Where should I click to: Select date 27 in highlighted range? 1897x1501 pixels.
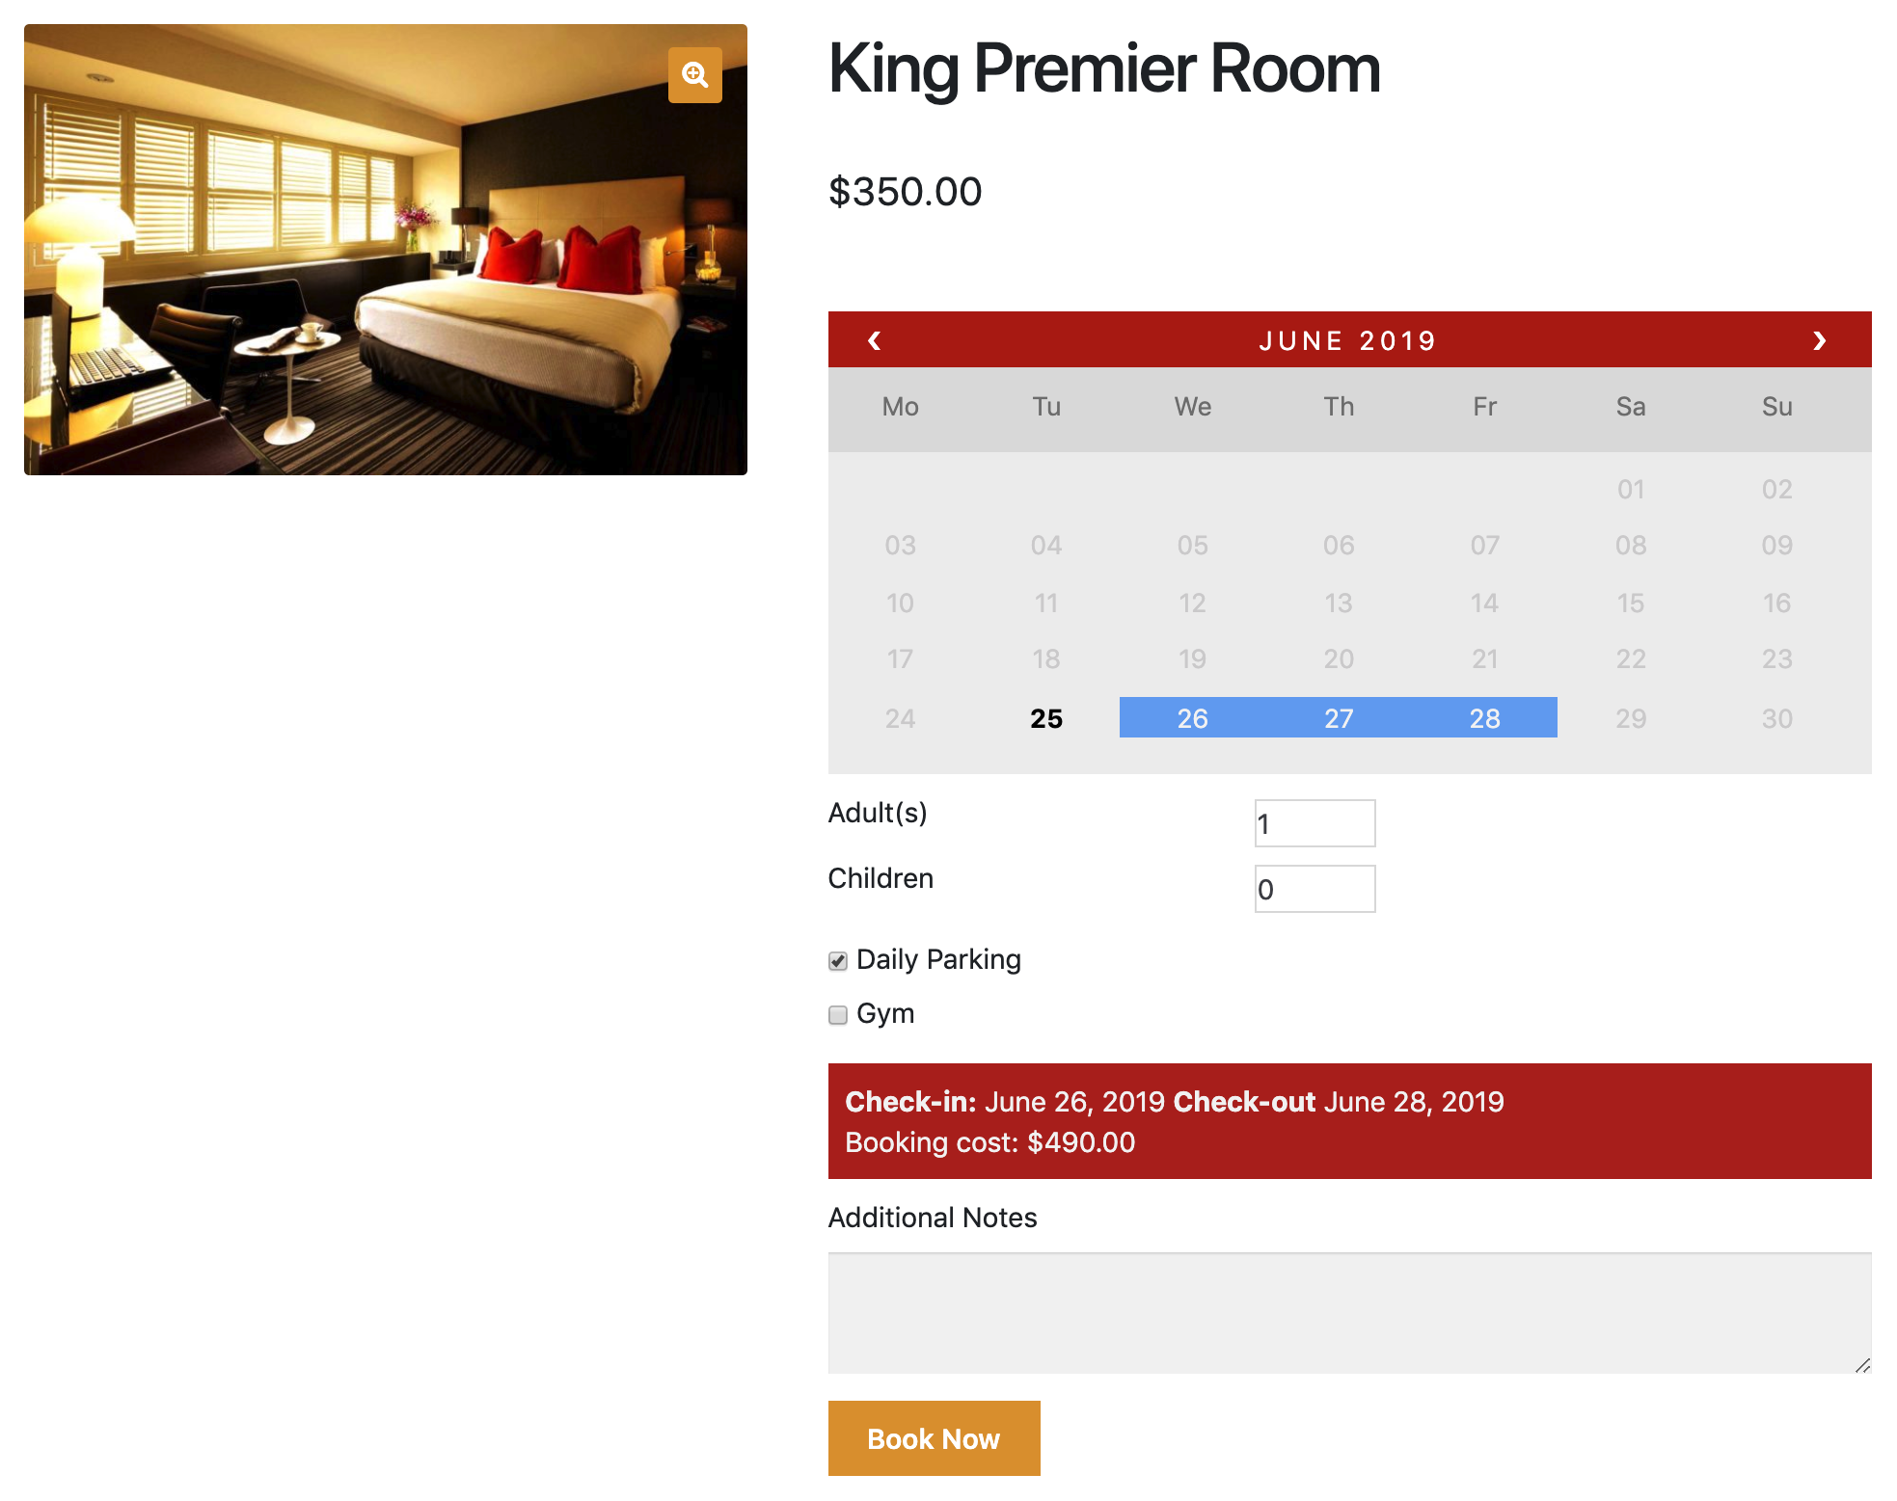[x=1337, y=714]
